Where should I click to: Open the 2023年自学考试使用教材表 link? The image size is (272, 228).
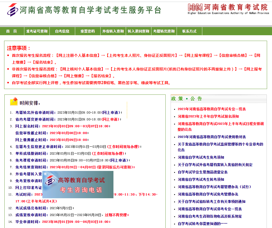(x=212, y=137)
